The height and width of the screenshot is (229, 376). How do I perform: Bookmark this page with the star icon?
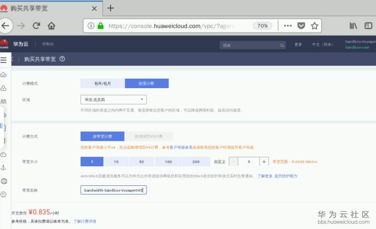tap(314, 26)
